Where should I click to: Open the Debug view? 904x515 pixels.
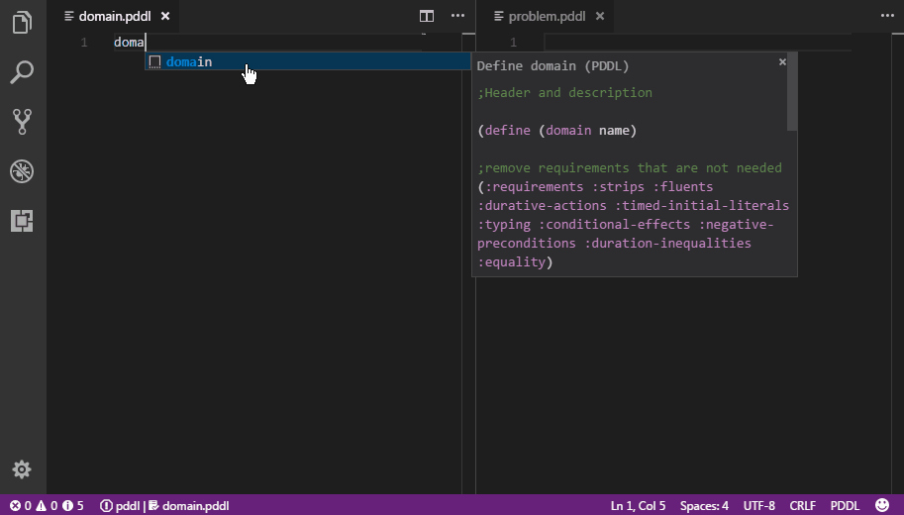coord(22,171)
